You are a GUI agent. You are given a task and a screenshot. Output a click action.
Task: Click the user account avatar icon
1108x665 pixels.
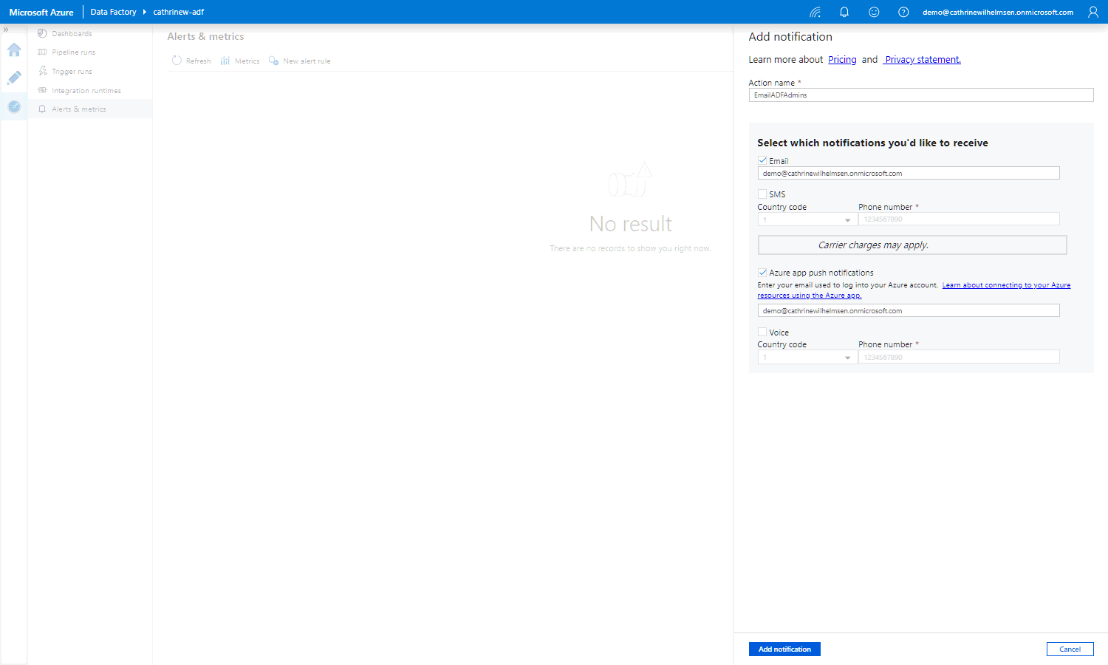[1093, 12]
